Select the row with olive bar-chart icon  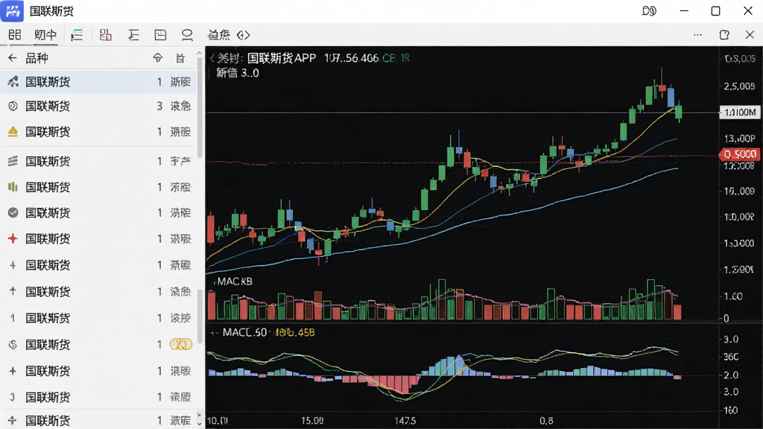99,187
